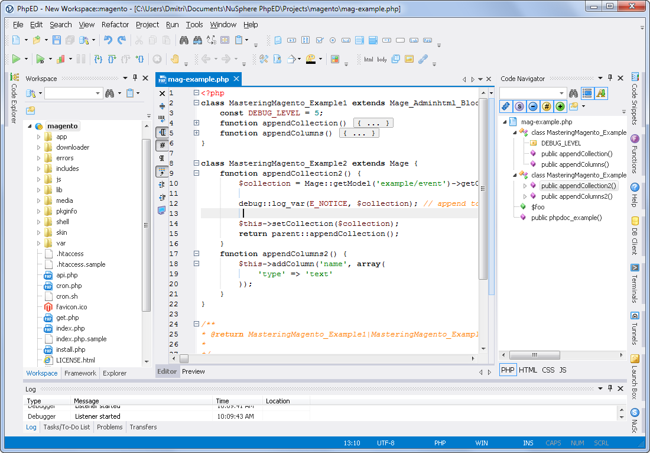Click the Code Navigator horizontal scrollbar thumb
This screenshot has width=650, height=453.
(x=534, y=355)
